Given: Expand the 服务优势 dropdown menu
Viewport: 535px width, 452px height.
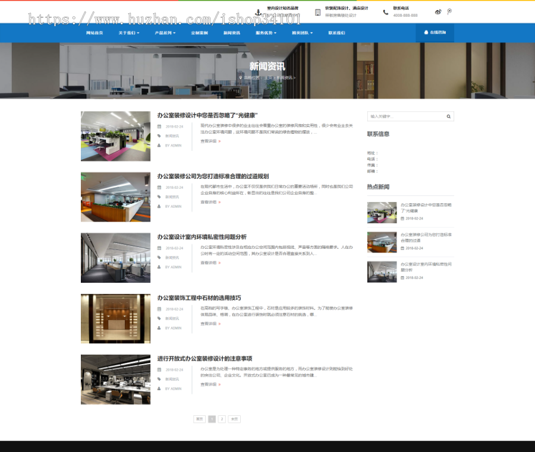Looking at the screenshot, I should [266, 33].
